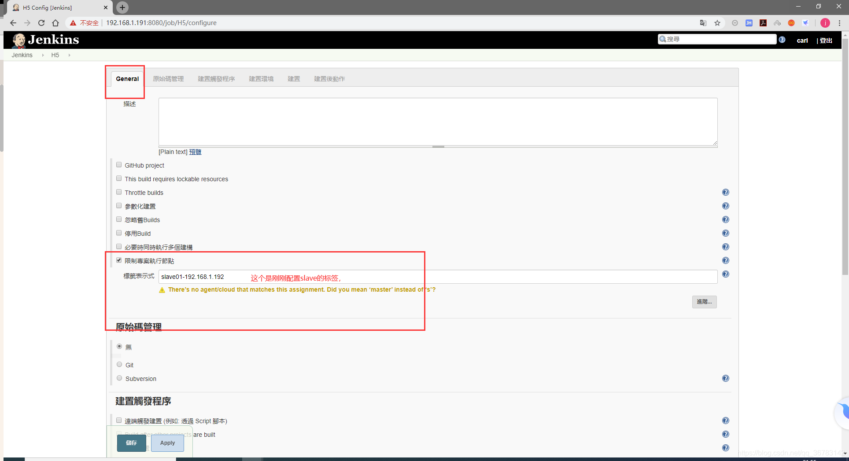Switch to the 原始碼管理 tab
Image resolution: width=849 pixels, height=461 pixels.
pyautogui.click(x=168, y=79)
